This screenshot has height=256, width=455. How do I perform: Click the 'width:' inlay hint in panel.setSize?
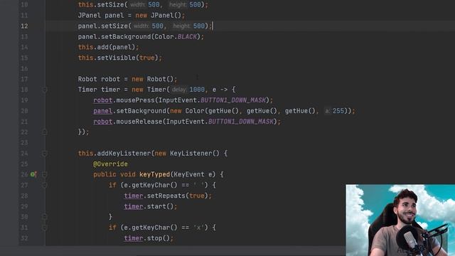click(x=141, y=26)
